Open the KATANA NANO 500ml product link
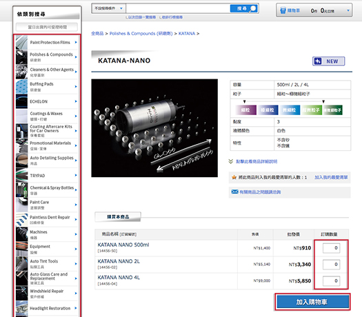The height and width of the screenshot is (317, 362). [x=123, y=245]
